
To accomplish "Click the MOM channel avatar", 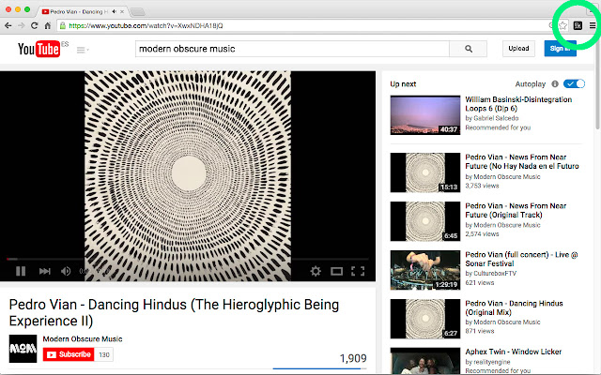I will pyautogui.click(x=23, y=349).
